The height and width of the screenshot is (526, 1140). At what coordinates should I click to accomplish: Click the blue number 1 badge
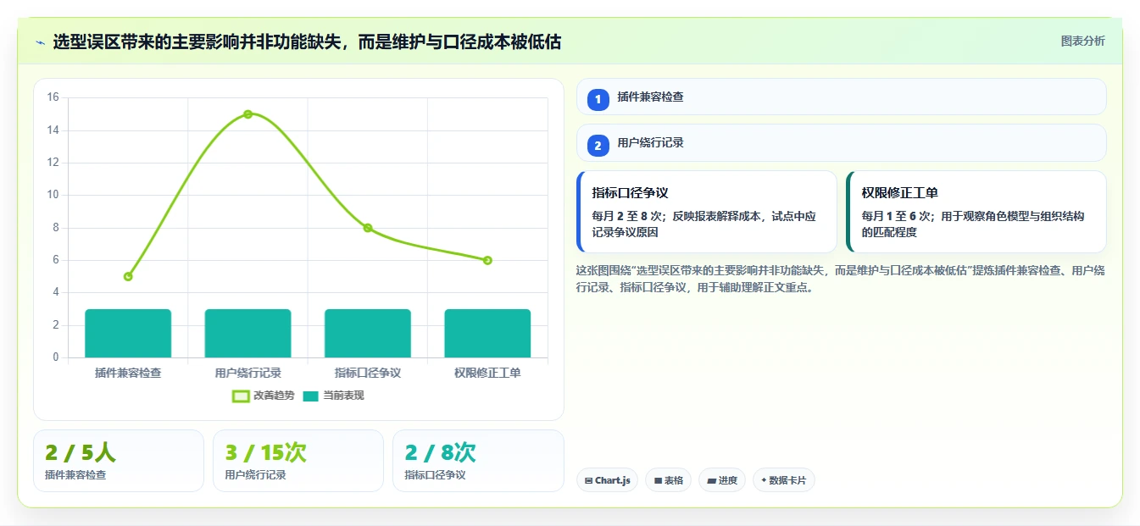click(598, 99)
